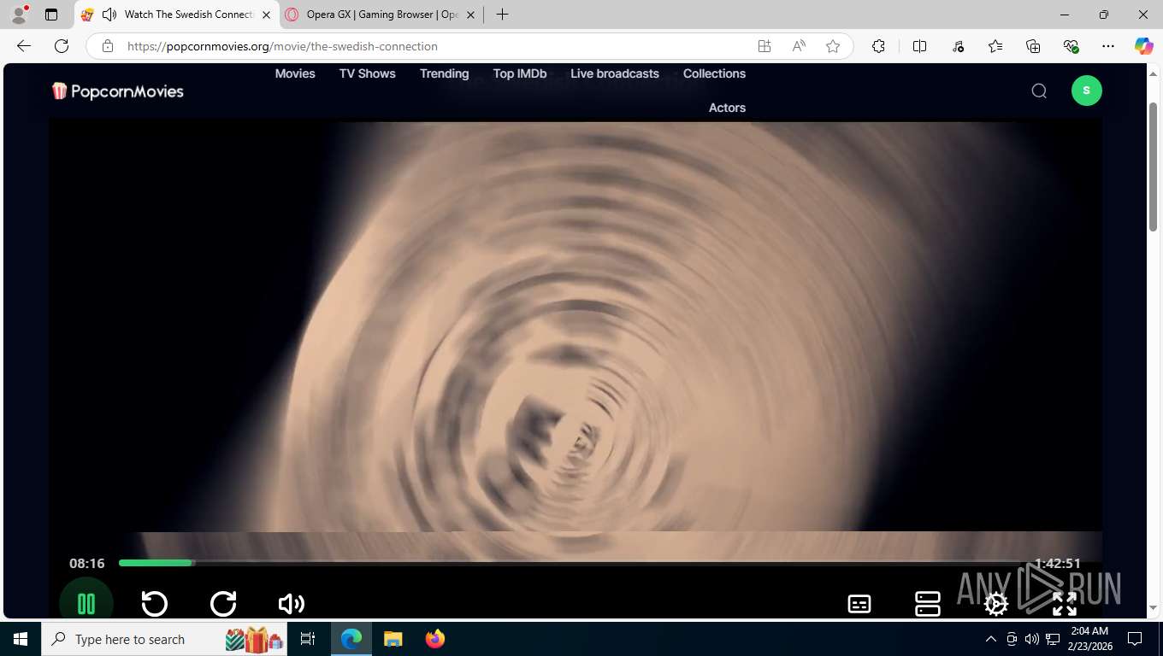Launch Firefox from the taskbar
The width and height of the screenshot is (1163, 656).
[x=435, y=639]
